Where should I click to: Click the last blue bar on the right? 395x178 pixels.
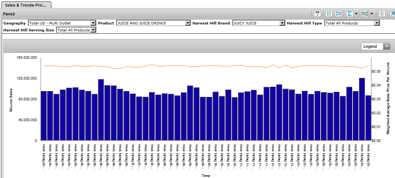pyautogui.click(x=368, y=118)
